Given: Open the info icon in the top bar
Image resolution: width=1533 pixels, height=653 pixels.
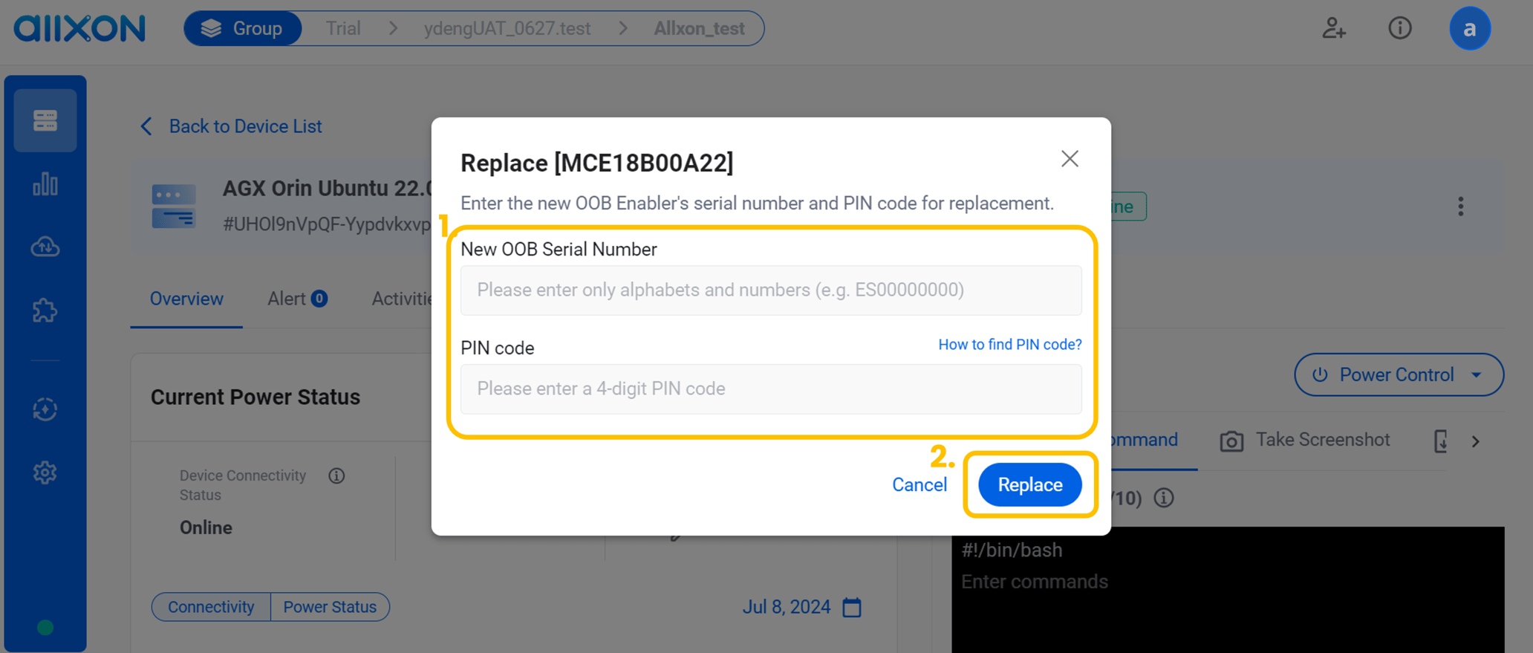Looking at the screenshot, I should tap(1400, 28).
